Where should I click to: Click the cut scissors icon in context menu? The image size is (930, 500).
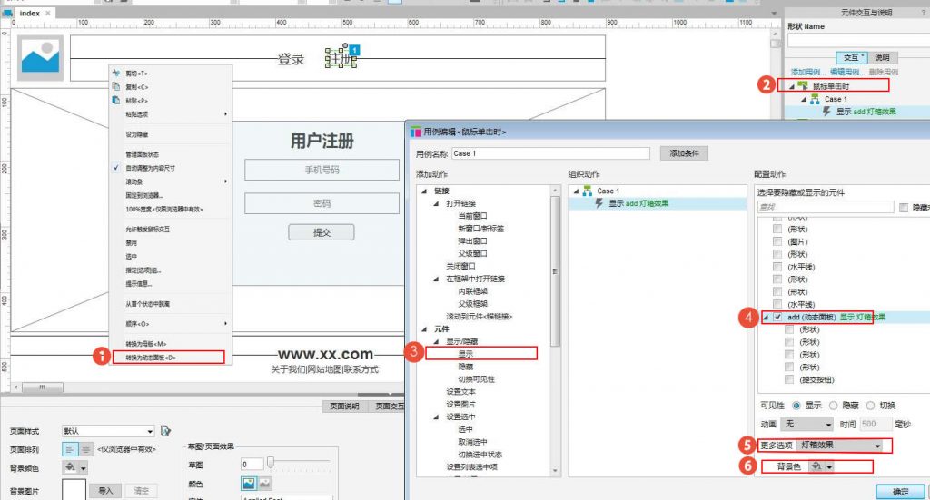pos(116,73)
